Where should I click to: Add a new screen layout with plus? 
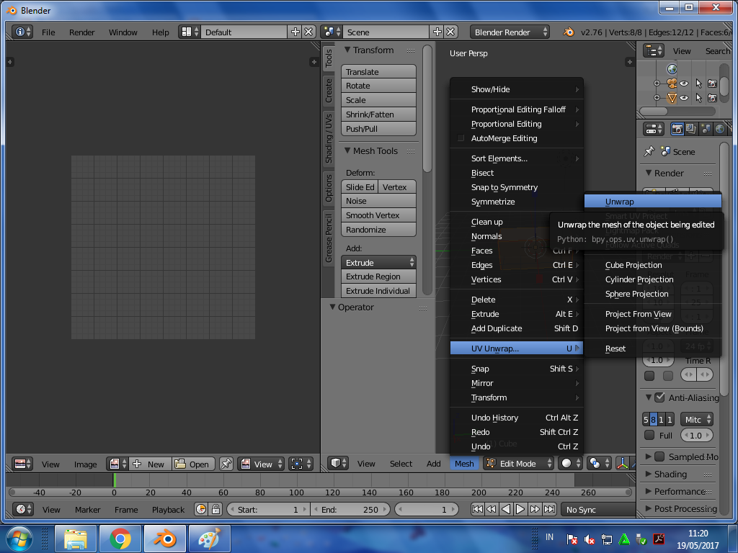pyautogui.click(x=295, y=32)
